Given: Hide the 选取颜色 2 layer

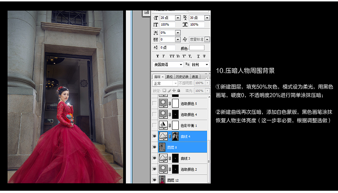Looking at the screenshot, I should 154,169.
